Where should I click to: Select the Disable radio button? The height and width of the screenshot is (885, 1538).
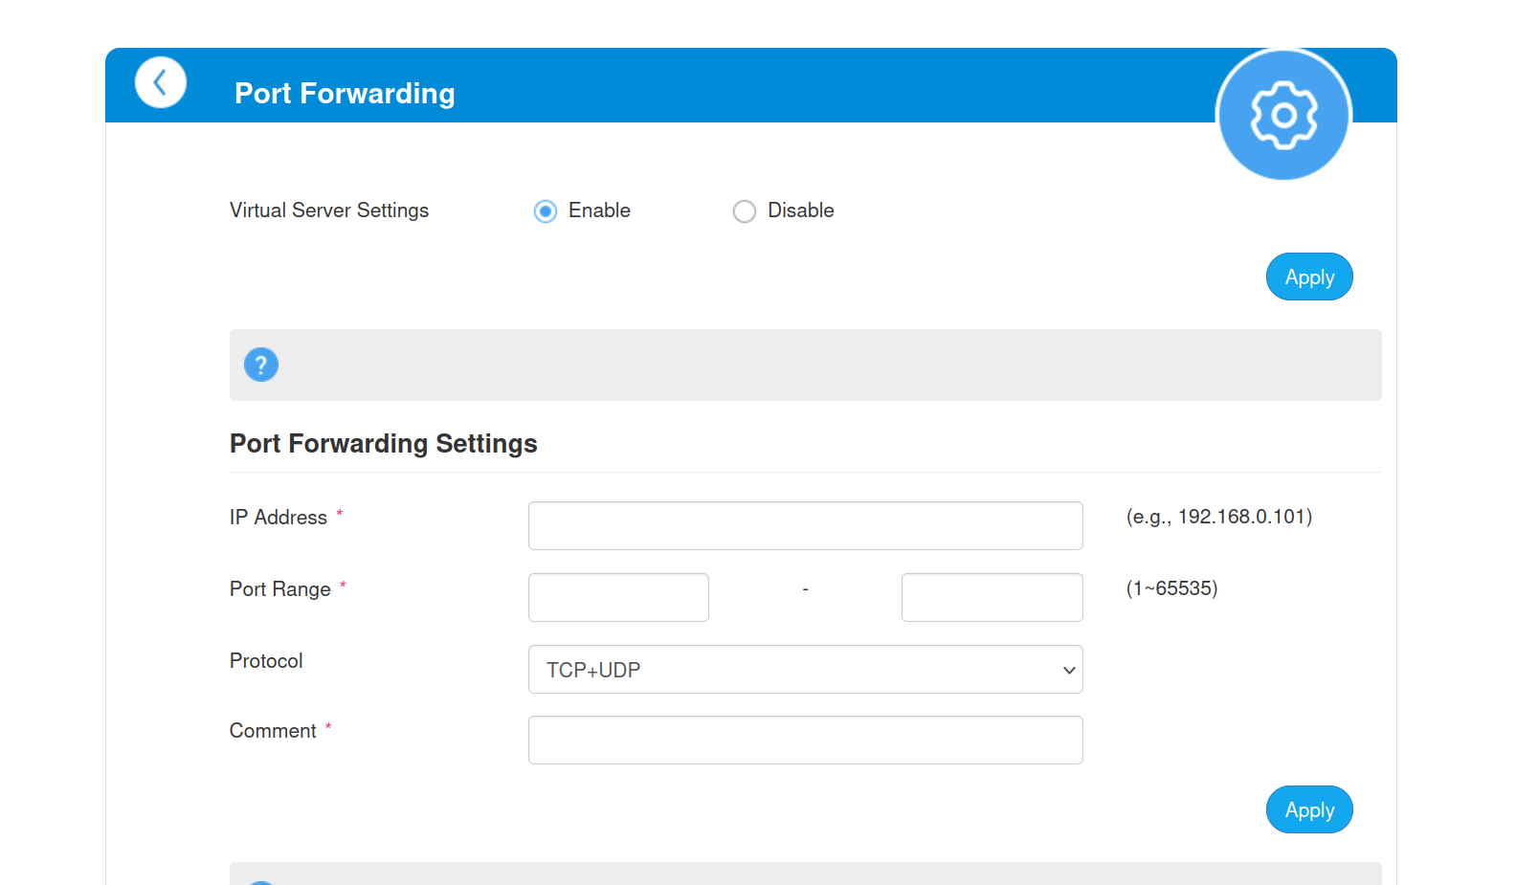click(x=745, y=211)
